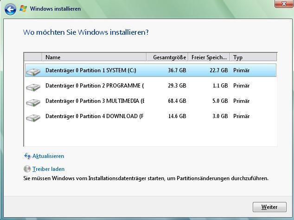This screenshot has width=294, height=220.
Task: Click drive icon for Partition 3 MULTIMEDIA
Action: [x=33, y=103]
